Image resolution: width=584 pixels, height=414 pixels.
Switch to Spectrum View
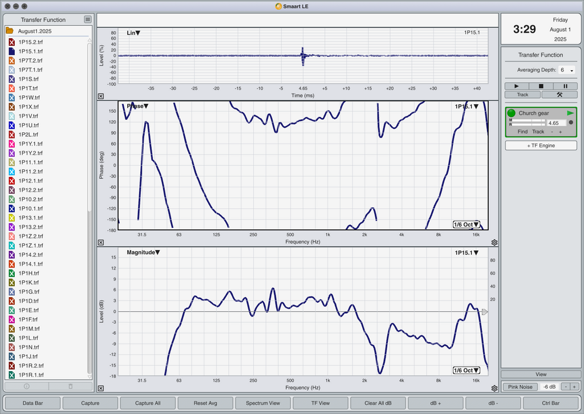click(263, 403)
